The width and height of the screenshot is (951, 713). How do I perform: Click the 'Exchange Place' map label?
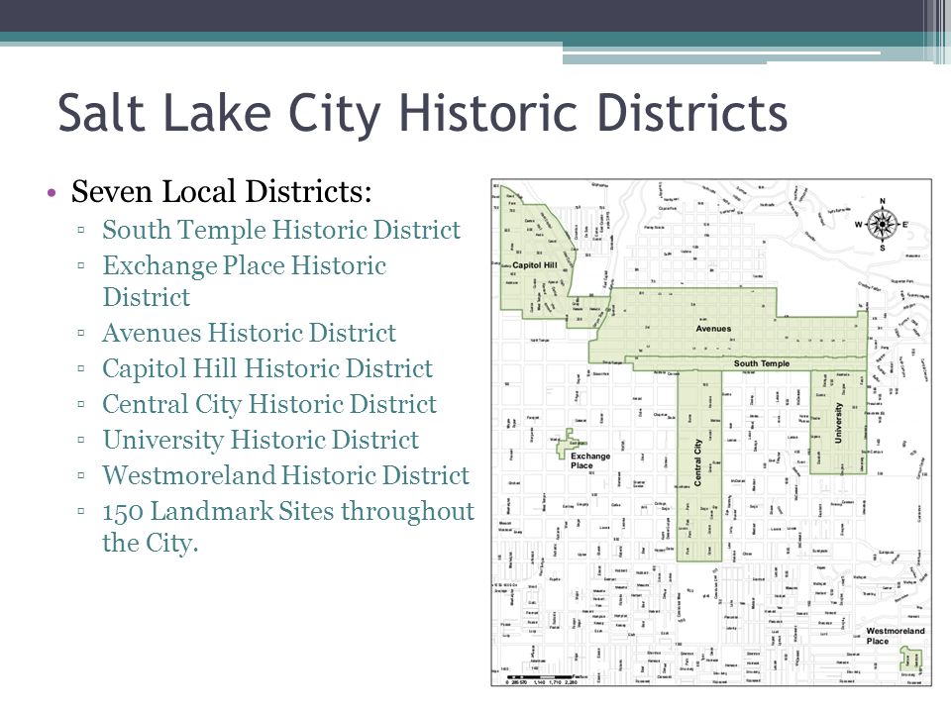(590, 460)
